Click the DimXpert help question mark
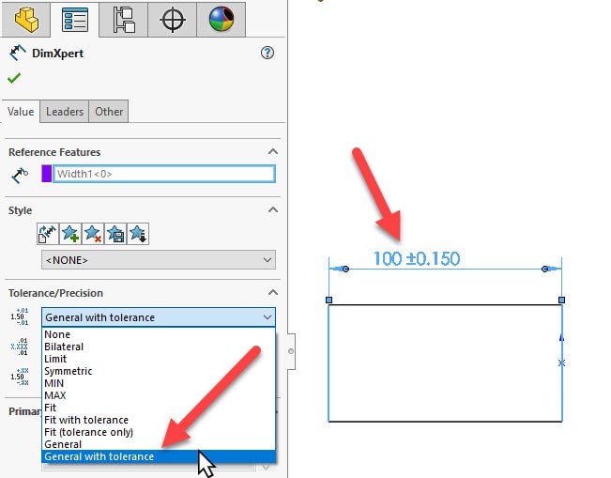Image resolution: width=611 pixels, height=478 pixels. pos(267,53)
